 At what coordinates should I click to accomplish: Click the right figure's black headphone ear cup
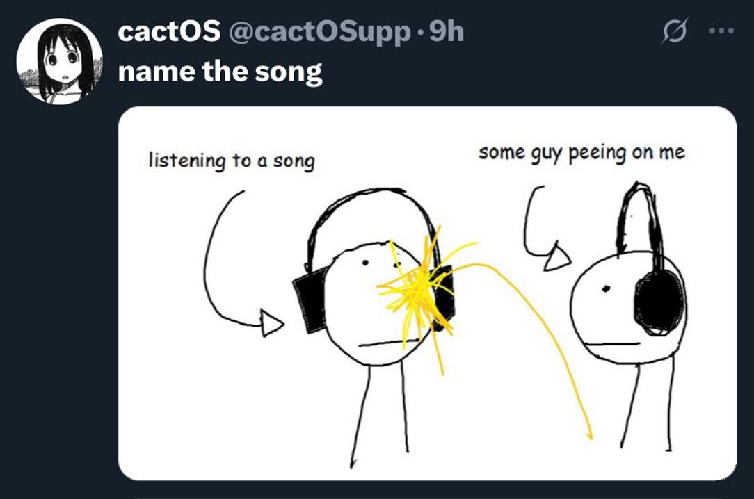click(659, 303)
